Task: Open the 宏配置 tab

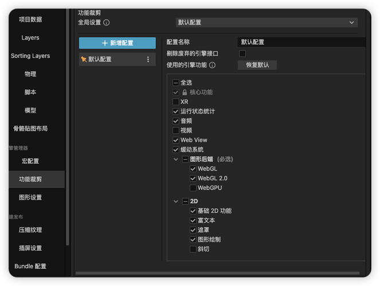Action: click(x=30, y=161)
